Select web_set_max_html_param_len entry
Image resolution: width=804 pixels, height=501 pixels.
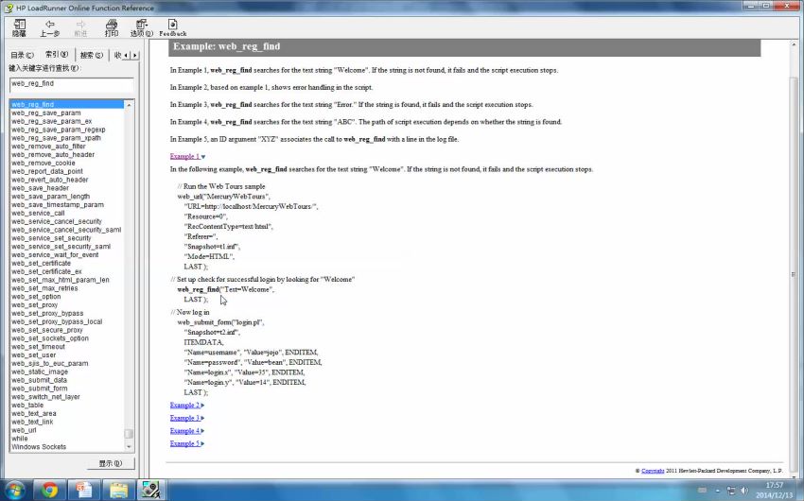[x=60, y=280]
